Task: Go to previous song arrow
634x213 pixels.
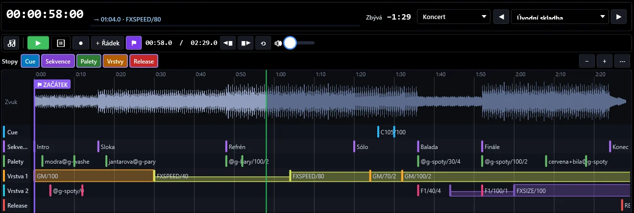Action: point(501,17)
